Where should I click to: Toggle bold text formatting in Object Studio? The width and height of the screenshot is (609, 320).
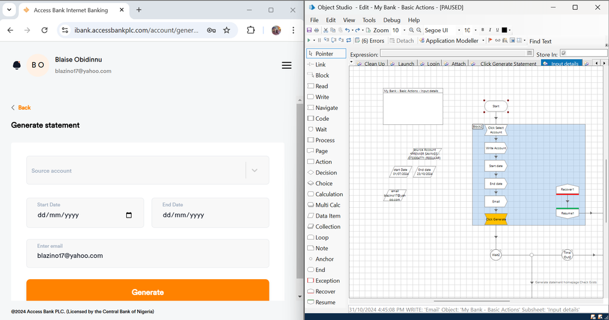(x=483, y=30)
